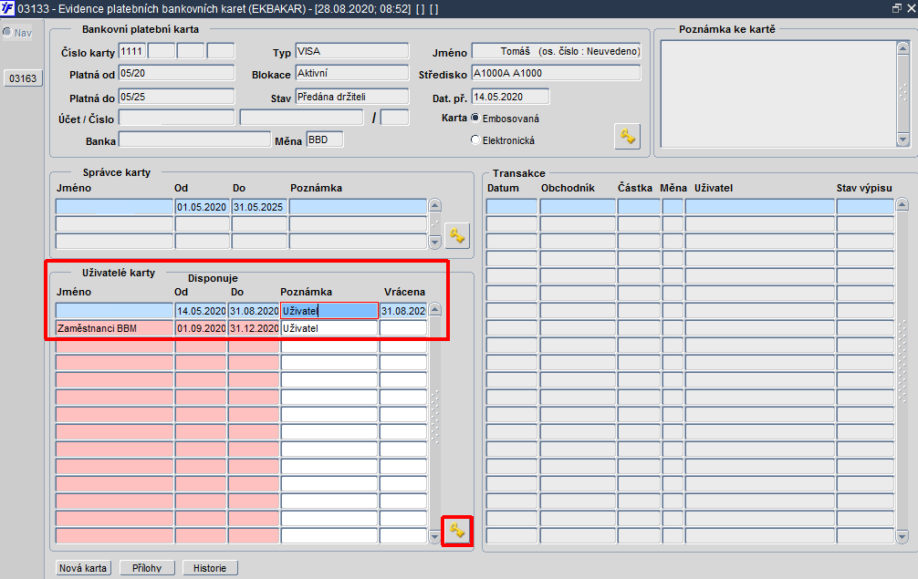The width and height of the screenshot is (918, 579).
Task: Open the Přílohy button
Action: click(x=147, y=568)
